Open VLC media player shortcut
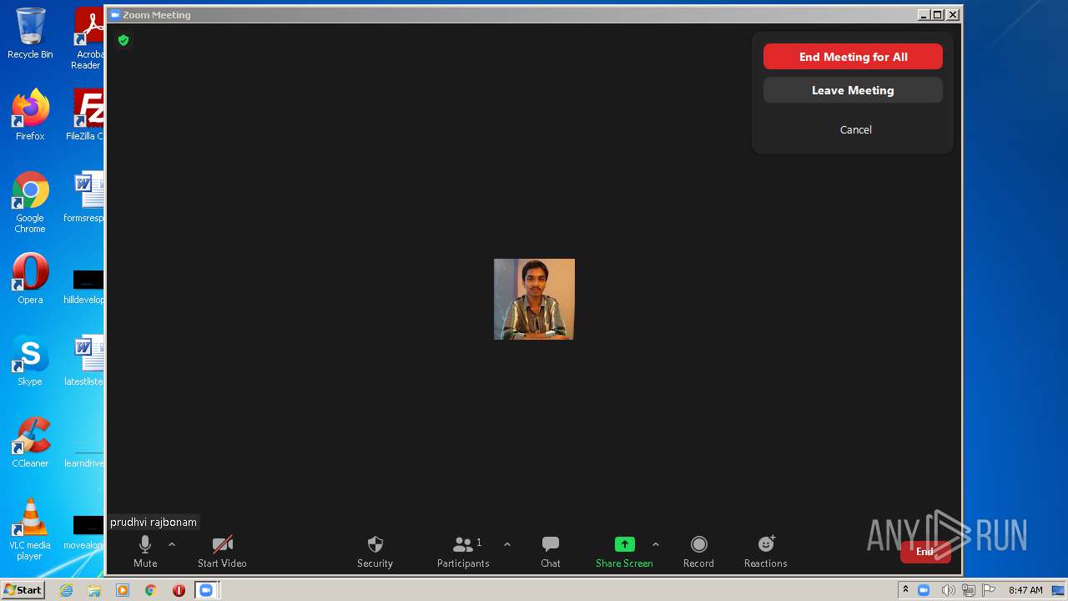This screenshot has height=601, width=1068. [30, 529]
